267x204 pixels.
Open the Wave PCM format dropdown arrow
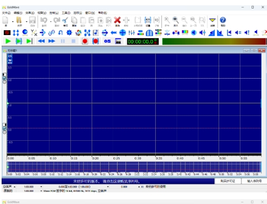click(x=41, y=191)
